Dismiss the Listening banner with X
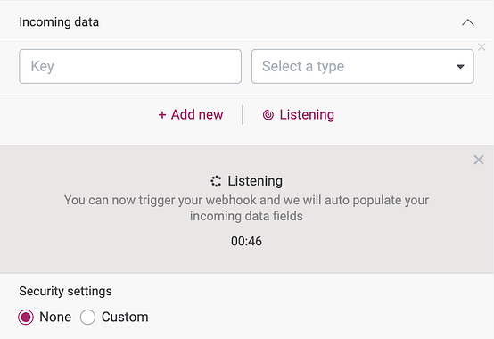 [479, 160]
